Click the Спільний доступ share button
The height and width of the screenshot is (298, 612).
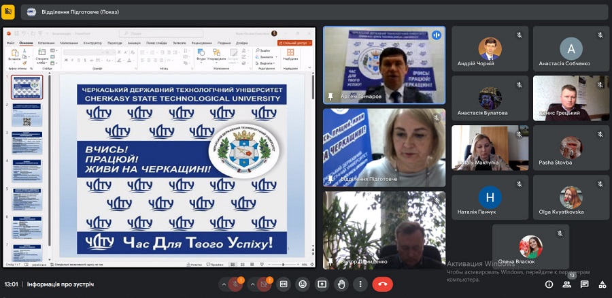pyautogui.click(x=294, y=43)
